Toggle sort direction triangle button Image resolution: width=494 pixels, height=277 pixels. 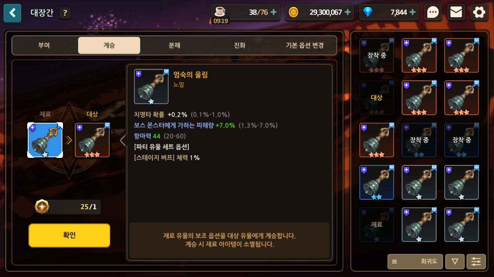pos(455,262)
